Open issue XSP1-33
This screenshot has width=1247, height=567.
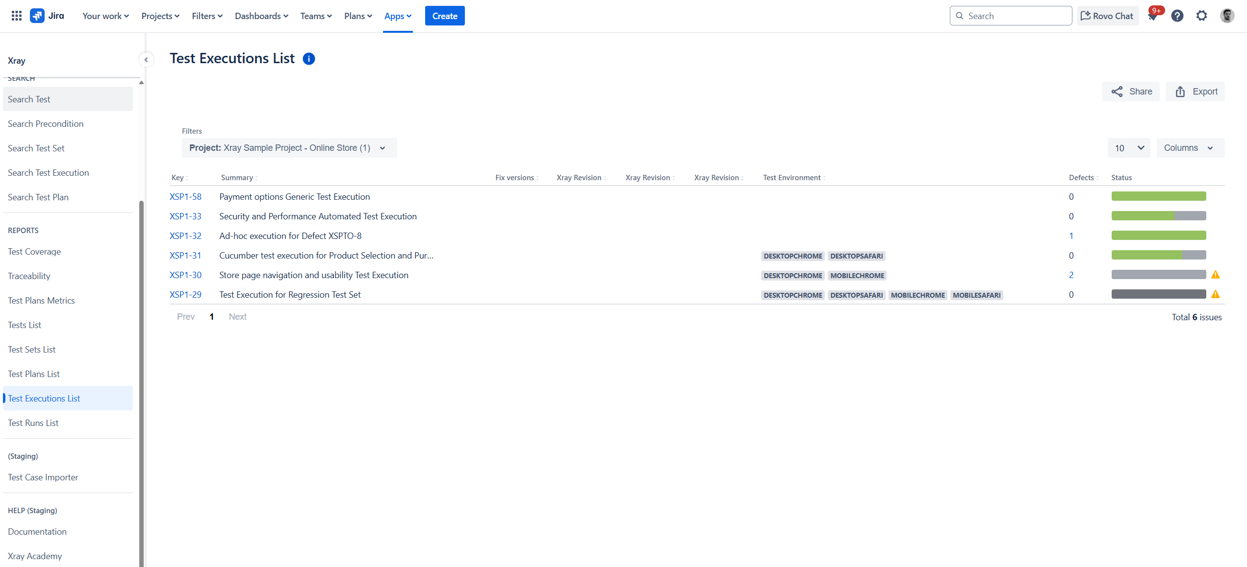(185, 216)
